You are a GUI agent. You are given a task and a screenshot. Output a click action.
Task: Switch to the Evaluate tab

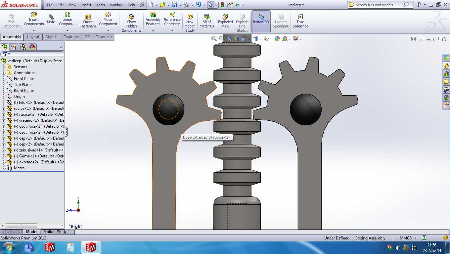[71, 37]
